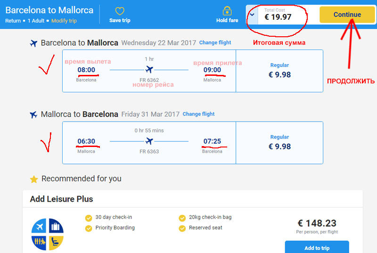This screenshot has height=253, width=377.
Task: Click the plane icon on flight FR 6362
Action: pos(149,69)
